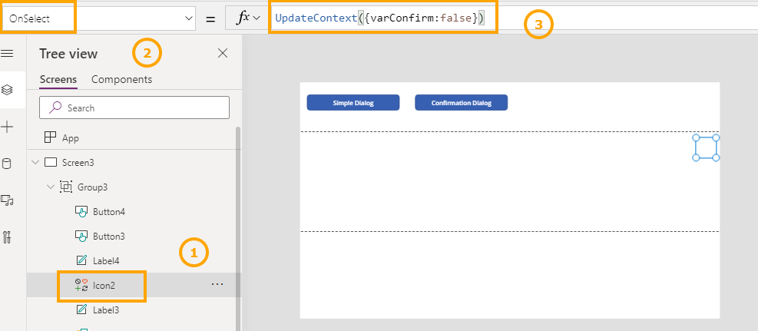Screen dimensions: 758x331
Task: Open the Insert pane plus icon
Action: pos(8,127)
